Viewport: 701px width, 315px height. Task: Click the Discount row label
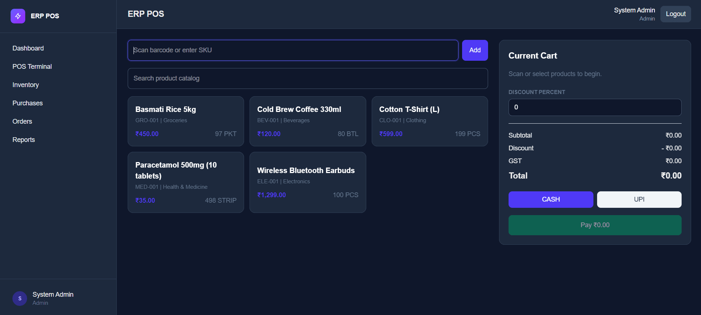click(521, 148)
